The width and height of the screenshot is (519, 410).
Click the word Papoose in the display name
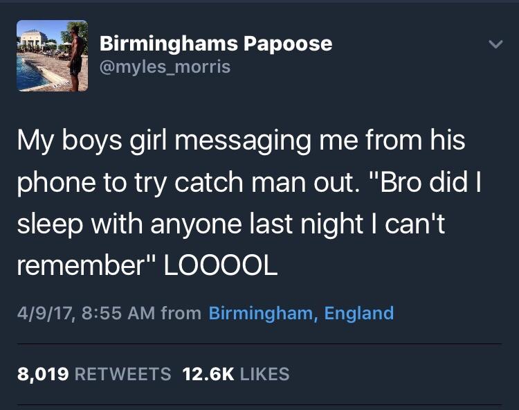pos(288,45)
